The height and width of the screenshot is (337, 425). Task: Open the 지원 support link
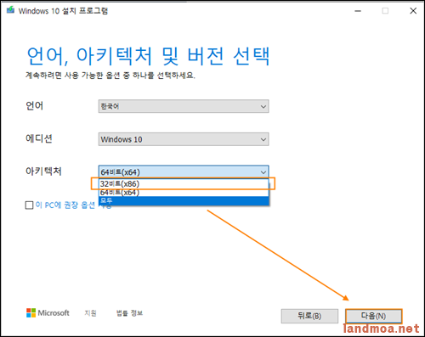(x=90, y=313)
